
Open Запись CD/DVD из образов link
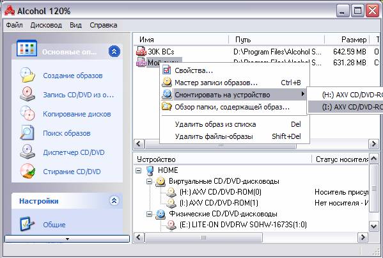pos(79,95)
